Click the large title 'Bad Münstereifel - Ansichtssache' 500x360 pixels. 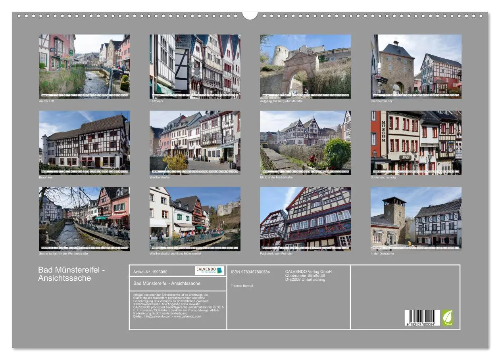point(71,274)
